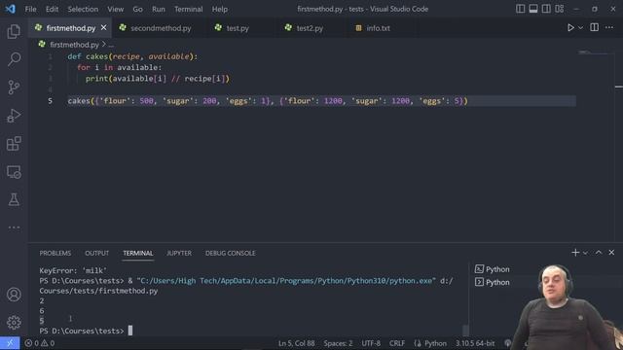Toggle the secondary side bar layout icon

(x=546, y=9)
